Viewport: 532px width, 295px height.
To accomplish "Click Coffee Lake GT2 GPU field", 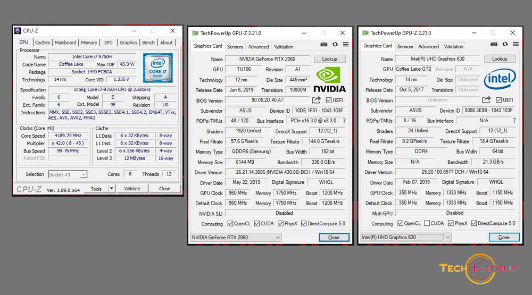I will click(414, 69).
